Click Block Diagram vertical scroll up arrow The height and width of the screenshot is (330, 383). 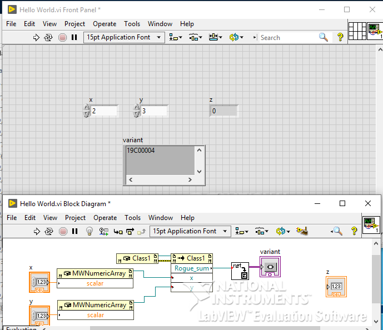(376, 243)
